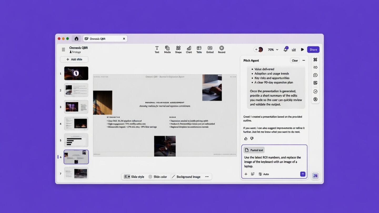
Task: Open the 70% zoom dropdown
Action: [x=273, y=49]
